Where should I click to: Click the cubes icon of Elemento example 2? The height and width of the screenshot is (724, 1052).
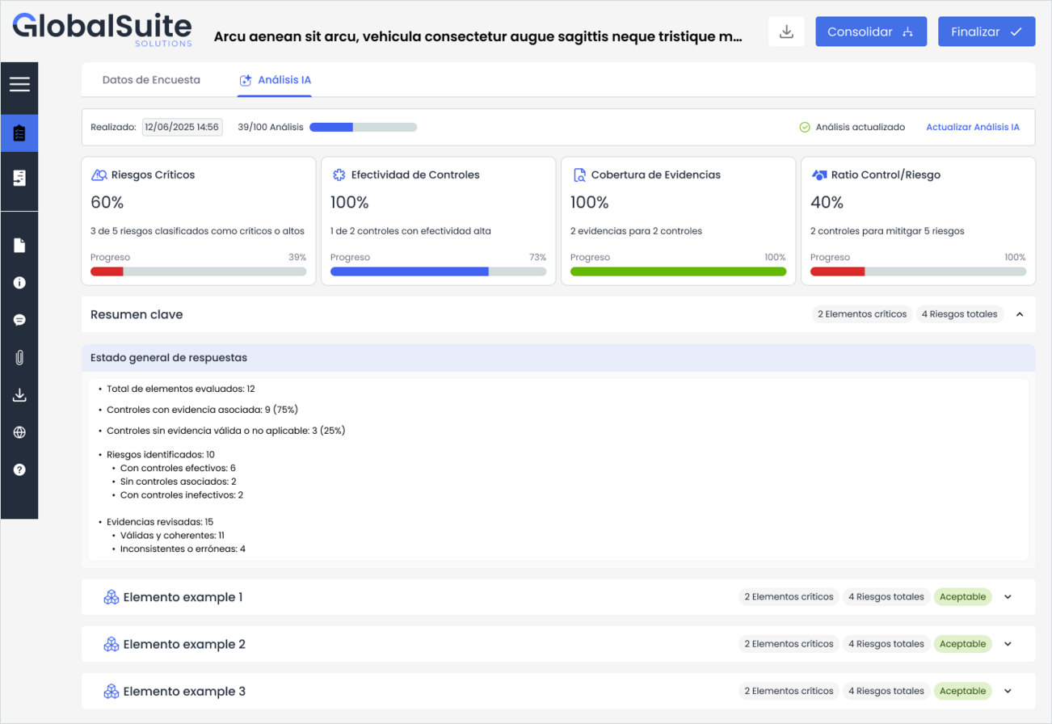point(112,644)
